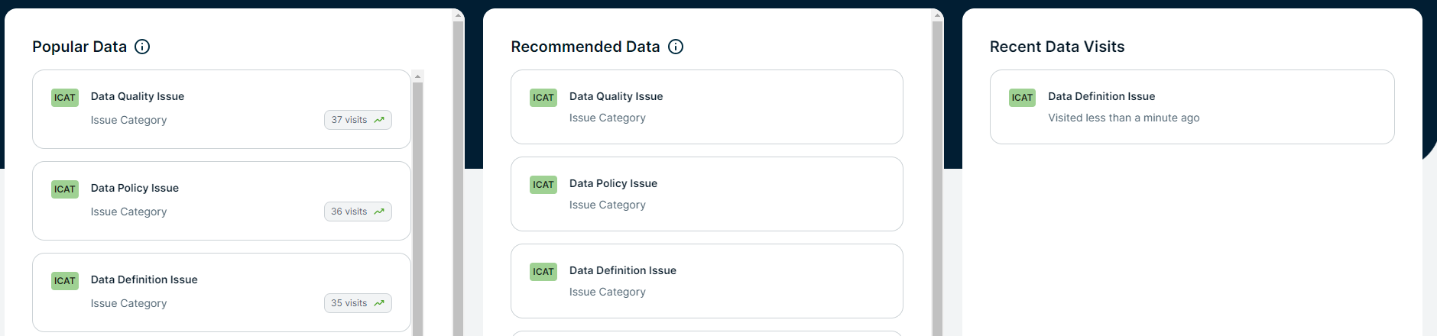Click ICAT badge of recommended Data Quality Issue
This screenshot has width=1437, height=336.
(543, 98)
